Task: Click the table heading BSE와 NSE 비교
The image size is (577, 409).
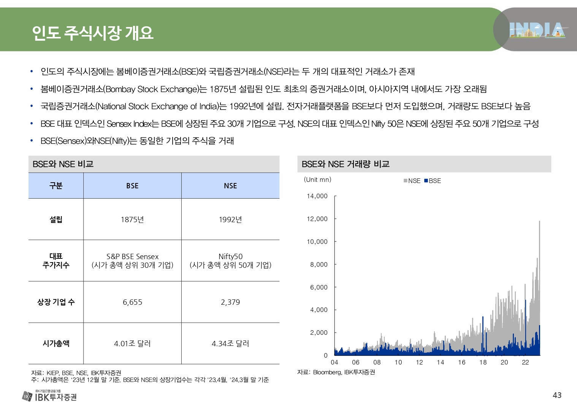Action: pyautogui.click(x=63, y=164)
